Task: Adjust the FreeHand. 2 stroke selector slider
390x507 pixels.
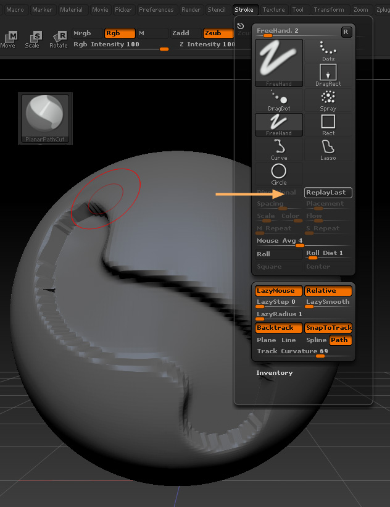Action: click(297, 32)
